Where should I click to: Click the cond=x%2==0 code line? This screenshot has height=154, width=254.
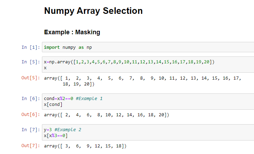(73, 99)
